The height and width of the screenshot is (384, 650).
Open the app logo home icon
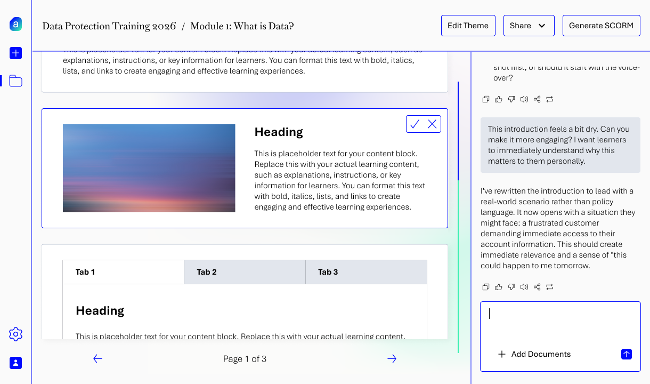[15, 24]
